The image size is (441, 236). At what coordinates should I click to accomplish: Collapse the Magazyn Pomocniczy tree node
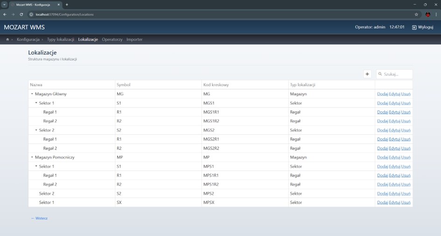pyautogui.click(x=32, y=157)
